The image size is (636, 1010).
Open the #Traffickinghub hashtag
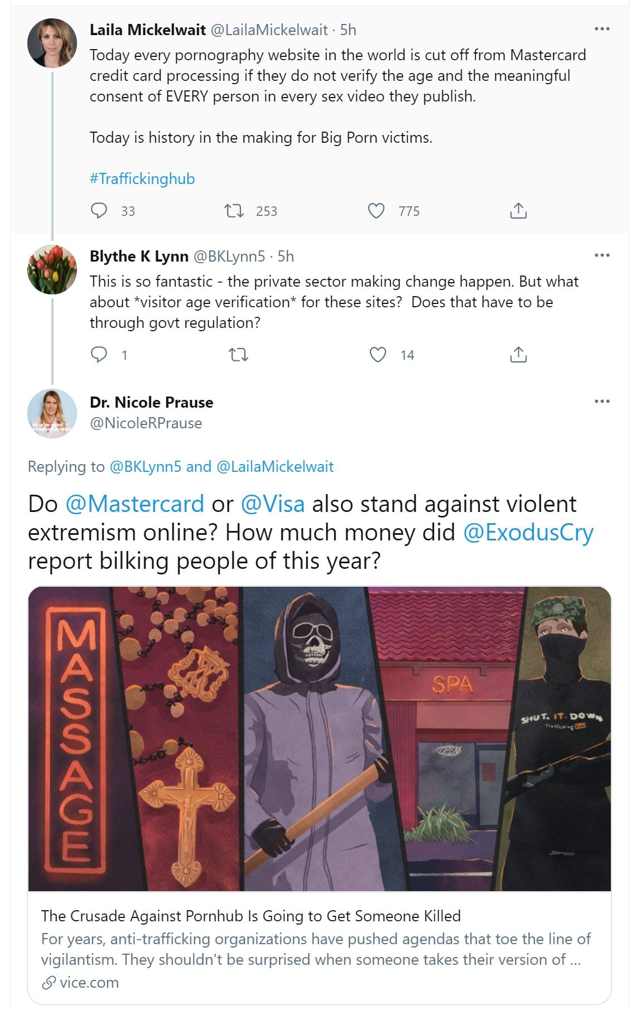click(142, 179)
